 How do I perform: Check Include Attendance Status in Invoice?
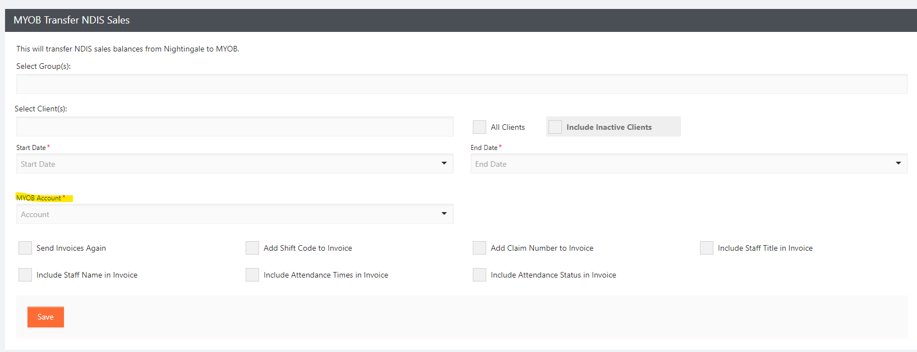(x=480, y=275)
